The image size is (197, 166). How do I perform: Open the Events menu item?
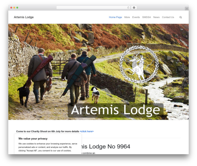136,17
